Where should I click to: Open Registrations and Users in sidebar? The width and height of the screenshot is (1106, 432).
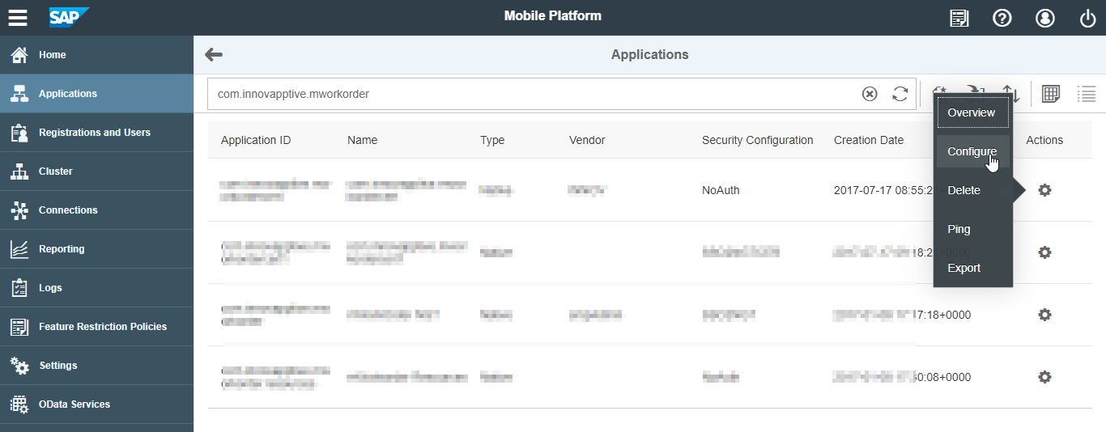(x=94, y=133)
